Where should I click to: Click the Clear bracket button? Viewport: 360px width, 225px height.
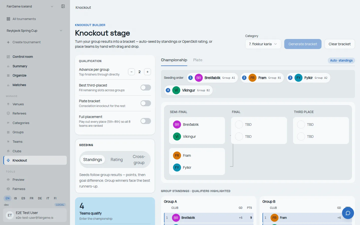pyautogui.click(x=339, y=44)
